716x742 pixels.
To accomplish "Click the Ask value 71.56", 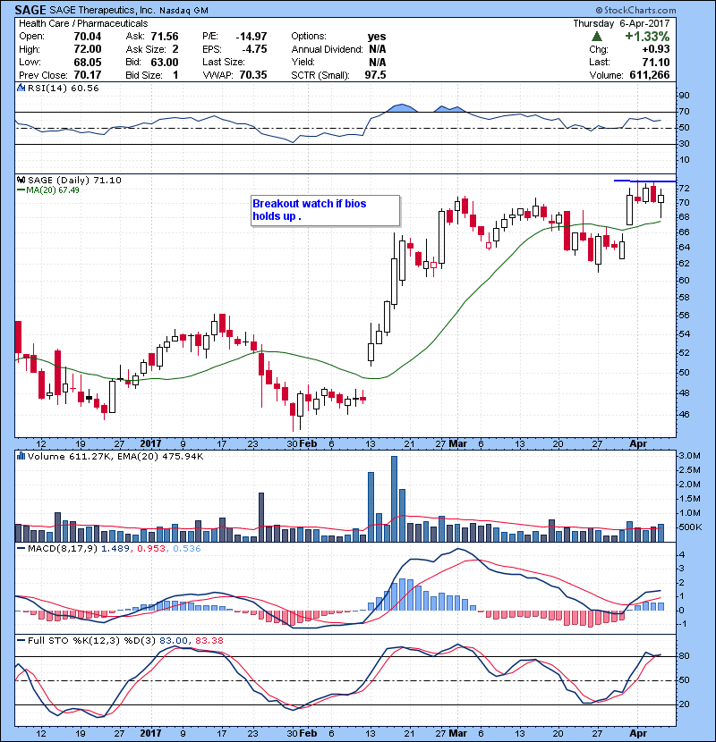I will click(165, 37).
